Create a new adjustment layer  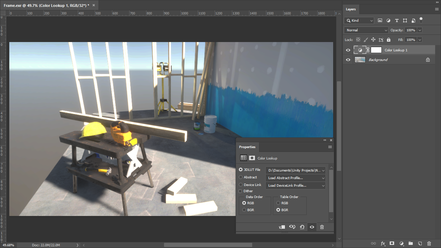(x=401, y=244)
